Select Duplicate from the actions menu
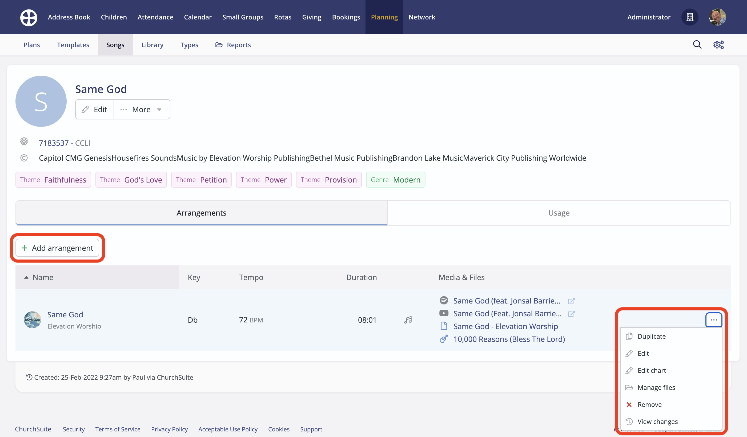The image size is (747, 437). click(651, 336)
